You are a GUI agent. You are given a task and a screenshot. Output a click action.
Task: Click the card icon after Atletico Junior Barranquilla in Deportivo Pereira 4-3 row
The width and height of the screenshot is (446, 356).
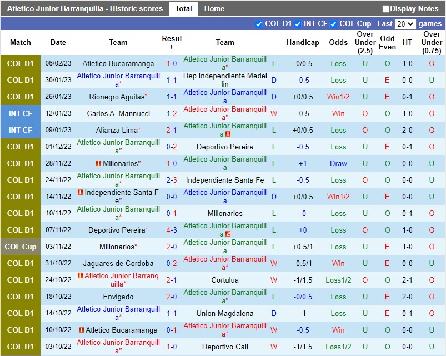[x=228, y=234]
